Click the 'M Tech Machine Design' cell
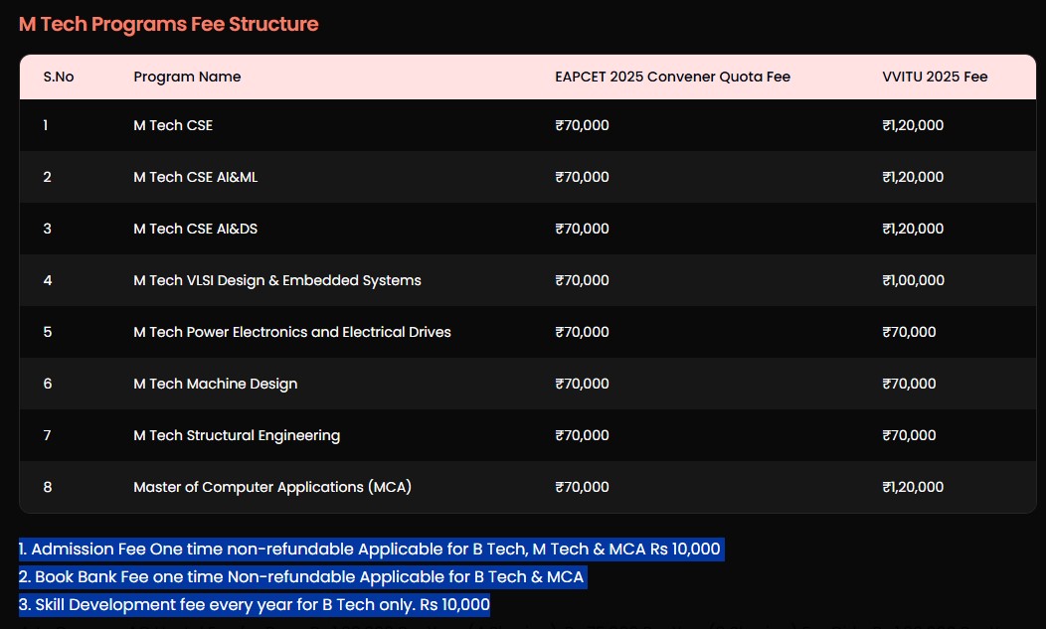1046x629 pixels. (216, 384)
